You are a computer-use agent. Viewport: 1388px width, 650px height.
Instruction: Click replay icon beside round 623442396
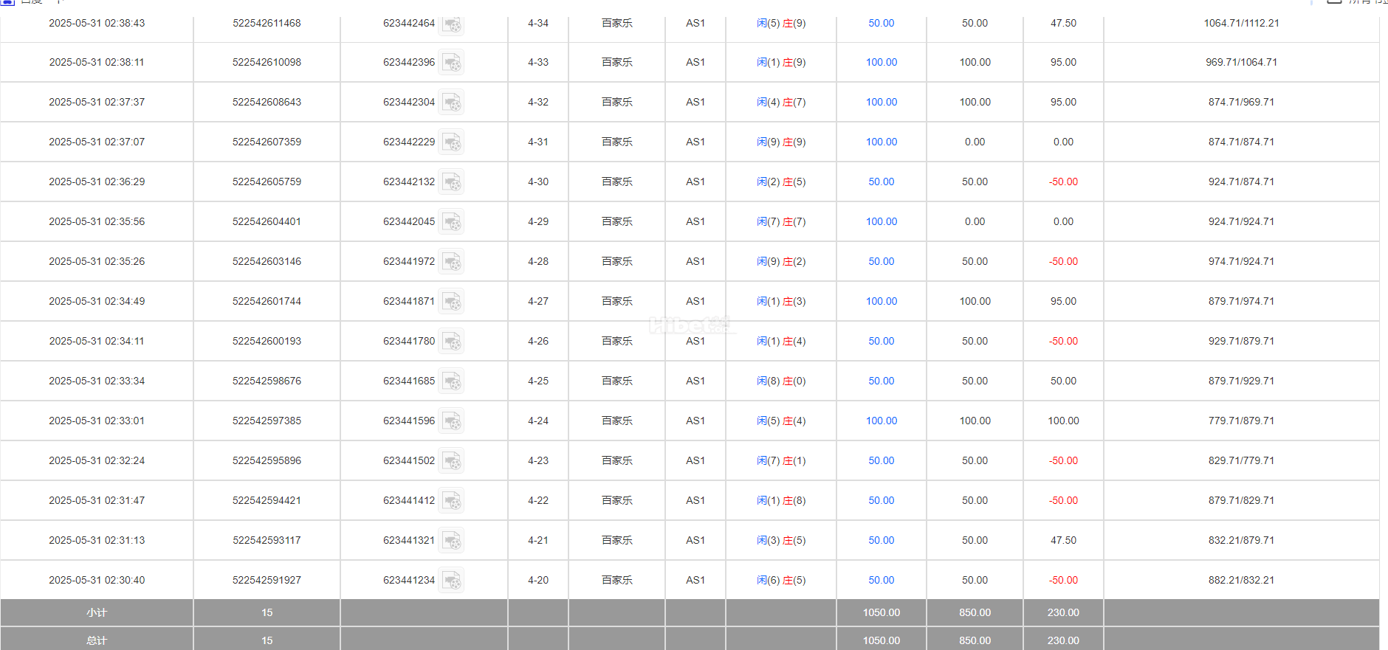[x=452, y=63]
